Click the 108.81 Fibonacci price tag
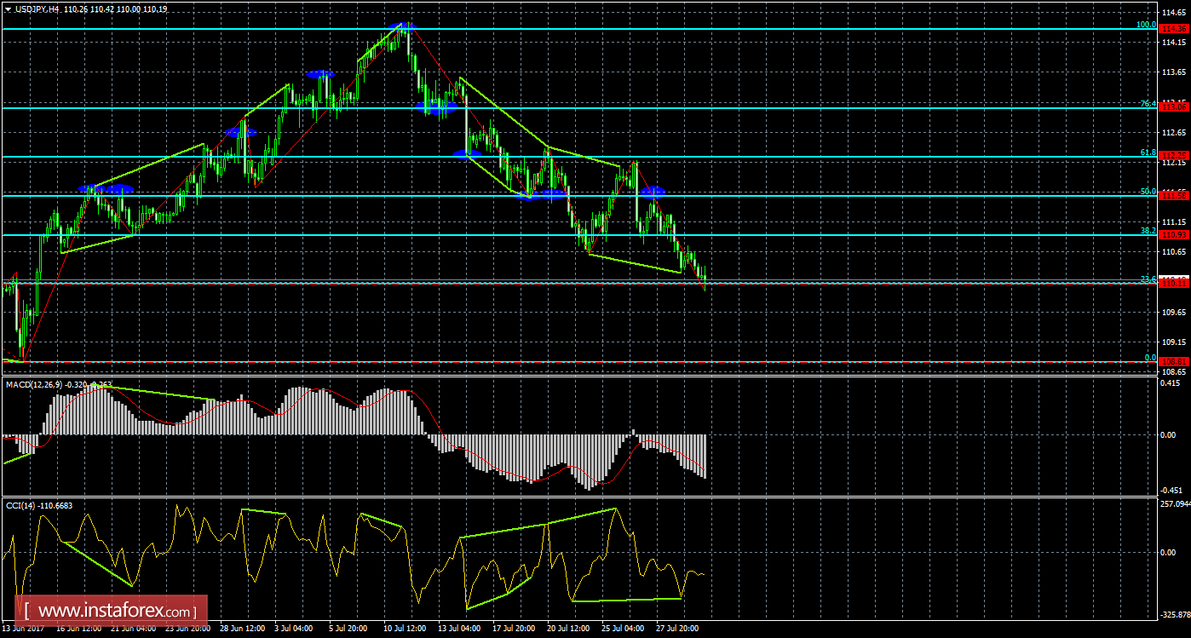Image resolution: width=1191 pixels, height=638 pixels. coord(1174,362)
